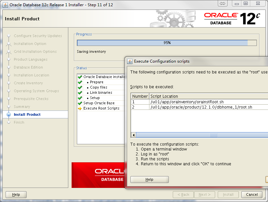Click the green checkmark beside Setup Oracle Base
This screenshot has height=202, width=268.
click(x=80, y=103)
